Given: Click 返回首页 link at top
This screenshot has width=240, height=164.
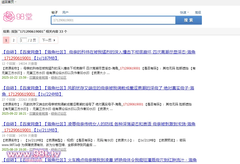Looking at the screenshot, I should coord(7,2).
